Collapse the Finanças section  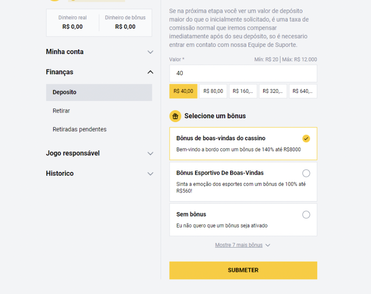(150, 72)
